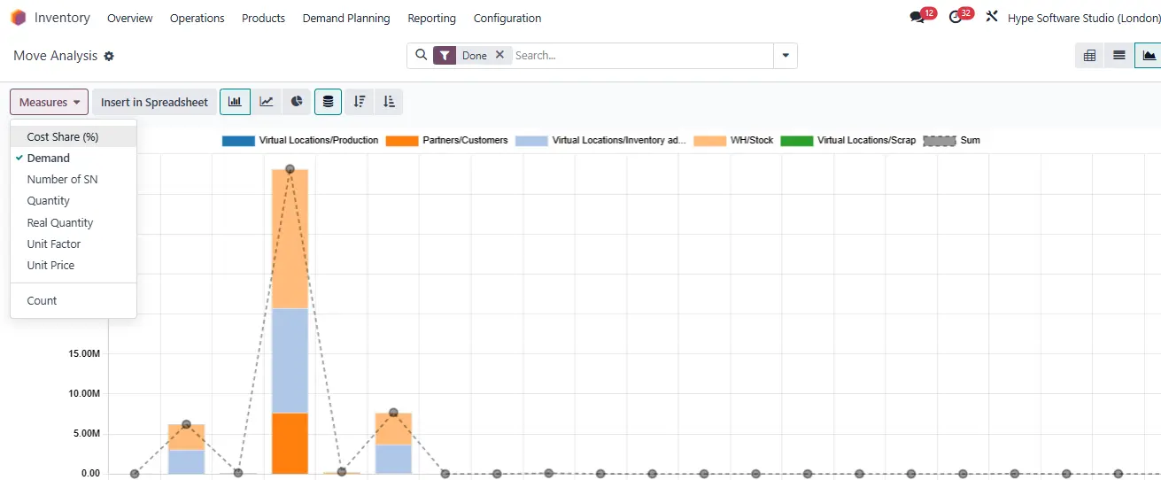This screenshot has height=480, width=1161.
Task: Sort chart in descending order
Action: 359,102
